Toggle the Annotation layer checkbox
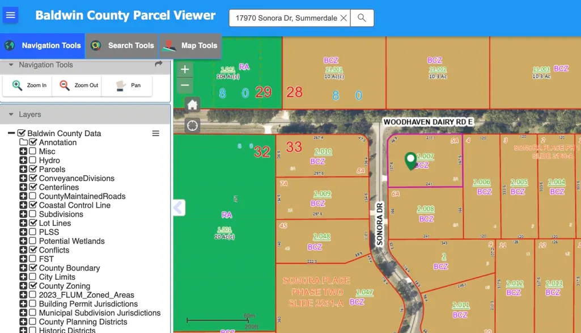This screenshot has width=581, height=333. 33,142
